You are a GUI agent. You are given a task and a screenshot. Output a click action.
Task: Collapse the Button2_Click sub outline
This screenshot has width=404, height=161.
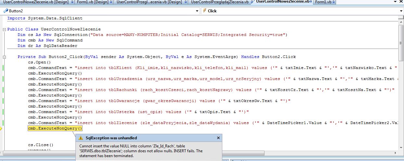pos(4,57)
